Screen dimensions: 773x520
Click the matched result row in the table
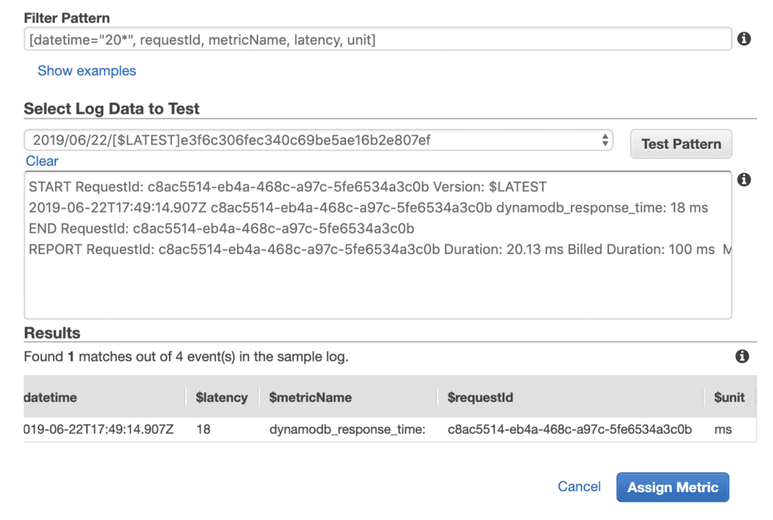coord(377,429)
